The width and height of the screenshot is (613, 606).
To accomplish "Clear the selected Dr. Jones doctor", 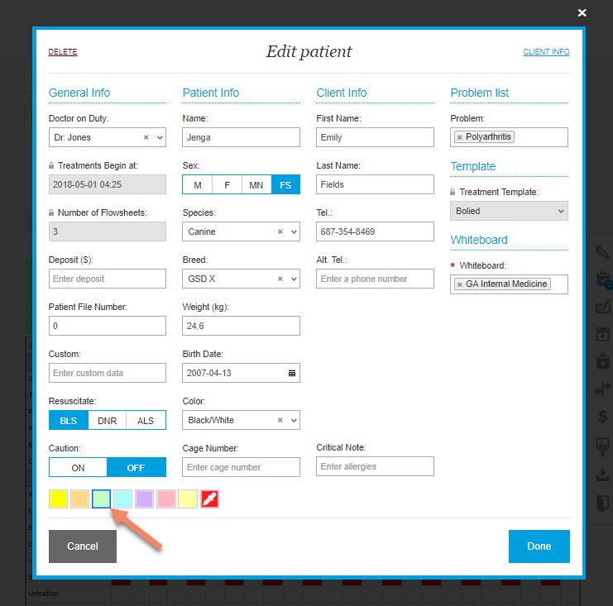I will pos(146,138).
